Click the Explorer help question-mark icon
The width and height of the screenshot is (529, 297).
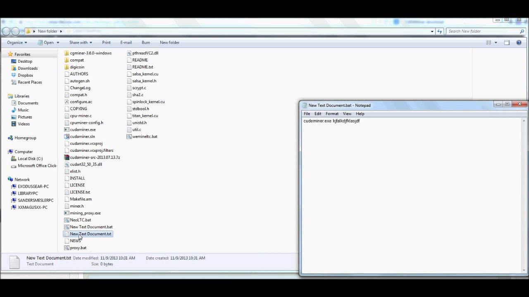tap(519, 42)
